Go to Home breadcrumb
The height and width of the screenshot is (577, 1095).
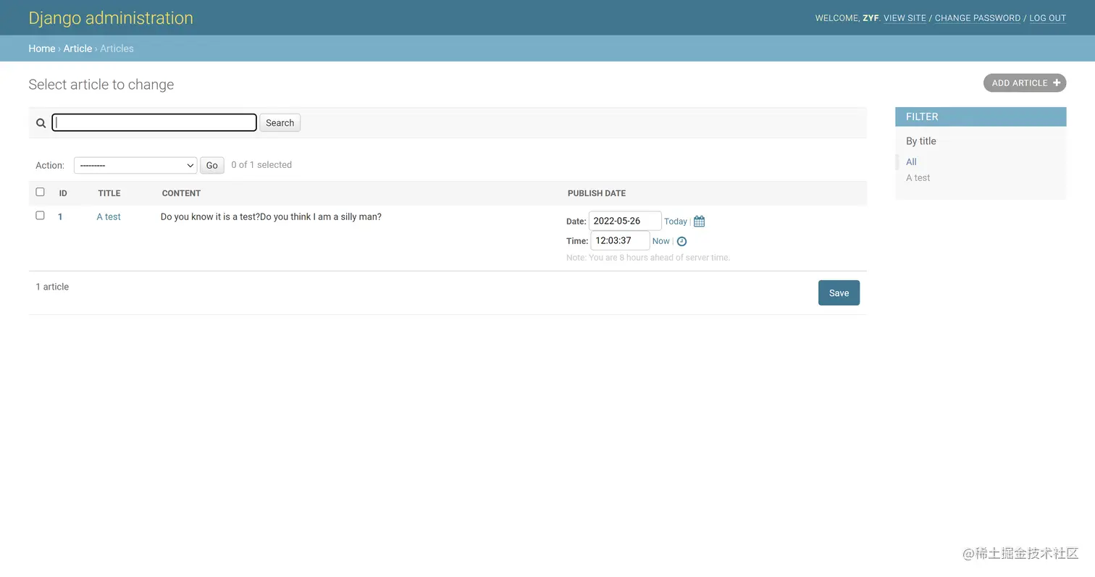[x=42, y=49]
